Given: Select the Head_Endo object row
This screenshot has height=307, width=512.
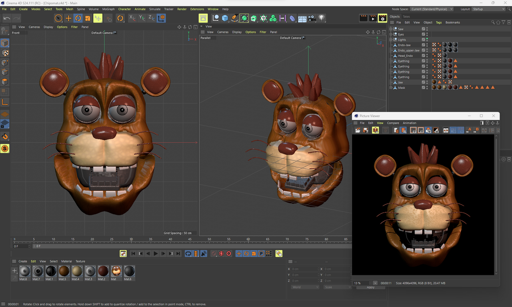Looking at the screenshot, I should 405,56.
